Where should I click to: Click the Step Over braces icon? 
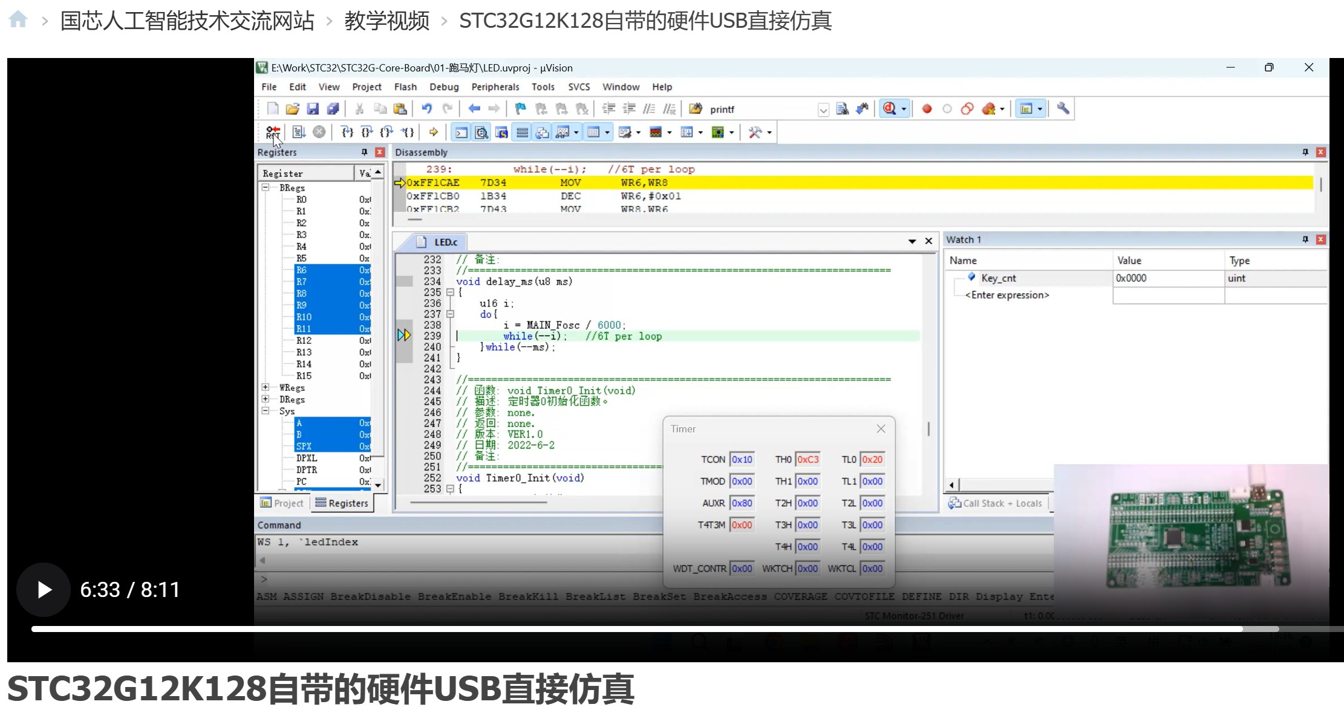coord(367,132)
